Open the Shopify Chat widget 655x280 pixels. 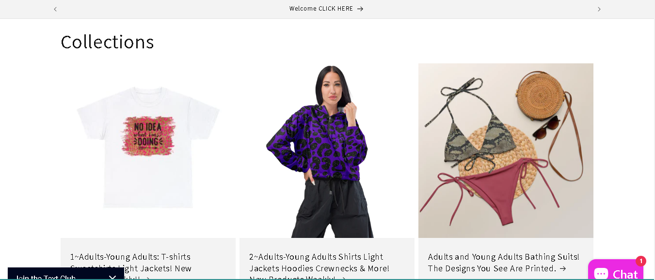pos(616,271)
